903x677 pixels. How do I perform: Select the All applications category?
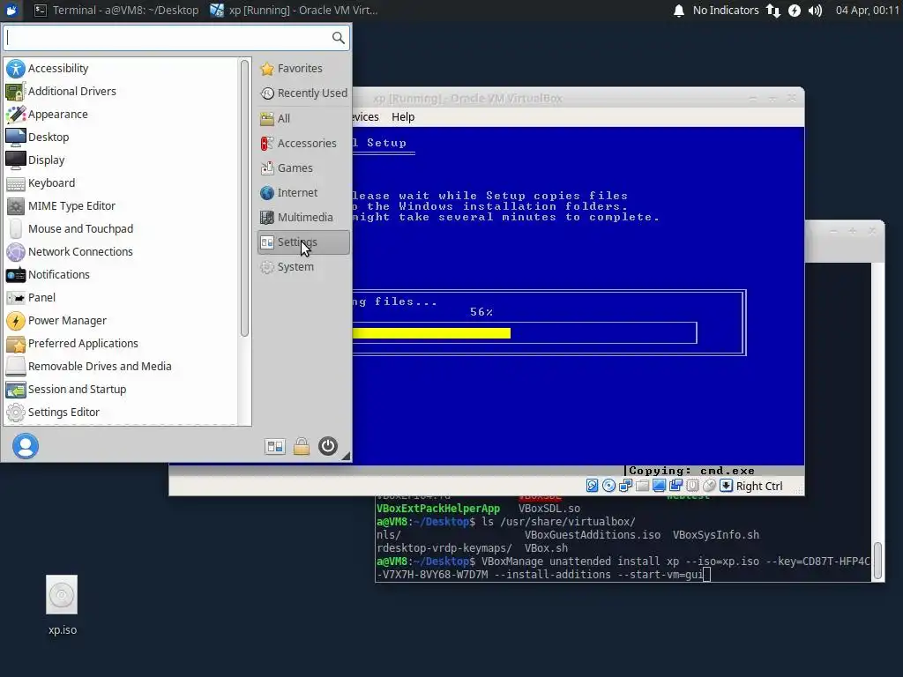303,119
